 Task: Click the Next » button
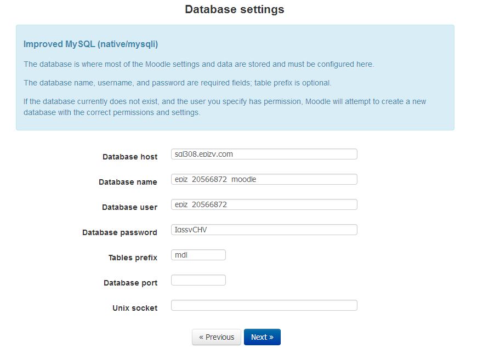[262, 337]
